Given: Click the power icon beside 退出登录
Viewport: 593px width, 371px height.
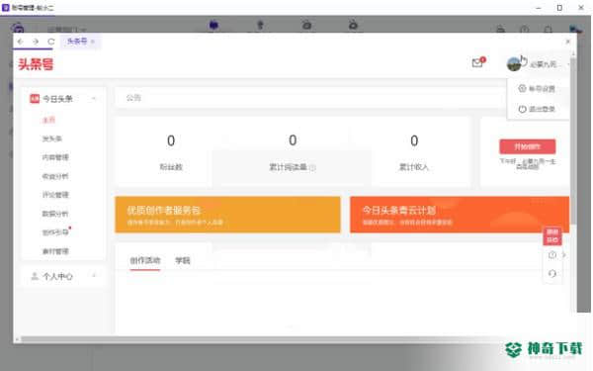Looking at the screenshot, I should (522, 109).
